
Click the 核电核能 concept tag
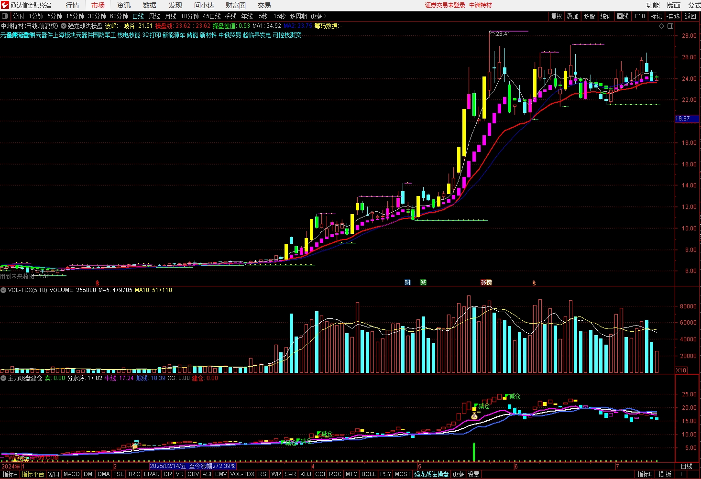129,35
